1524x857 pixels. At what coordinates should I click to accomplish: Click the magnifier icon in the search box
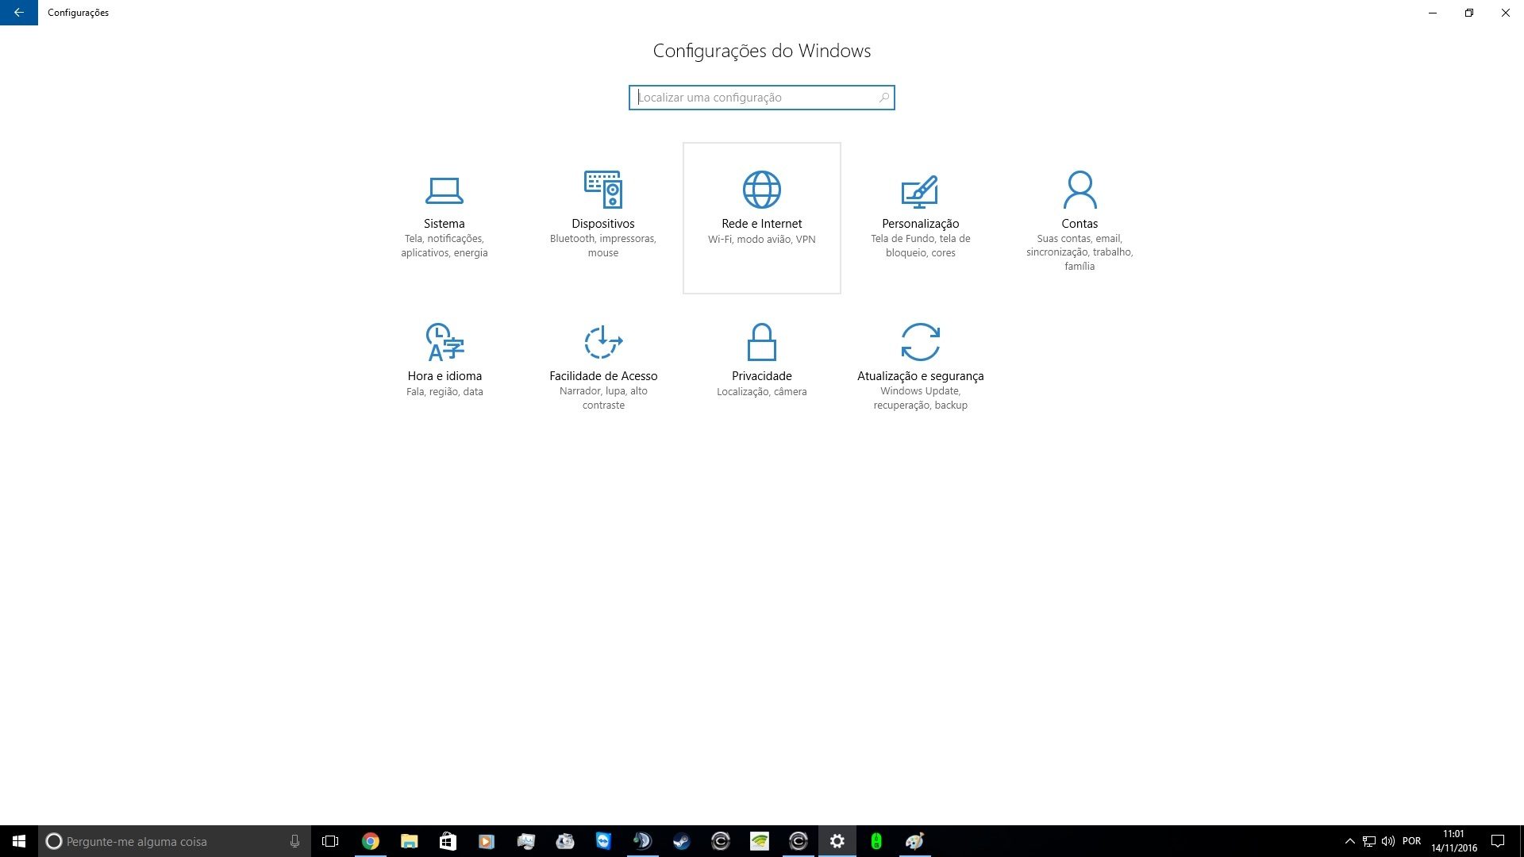point(883,98)
